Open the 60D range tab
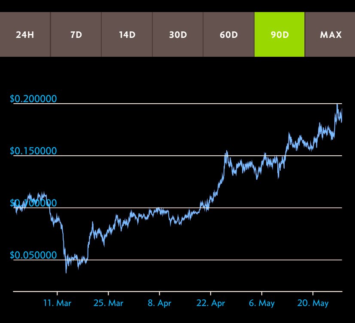This screenshot has height=323, width=355. pos(229,34)
